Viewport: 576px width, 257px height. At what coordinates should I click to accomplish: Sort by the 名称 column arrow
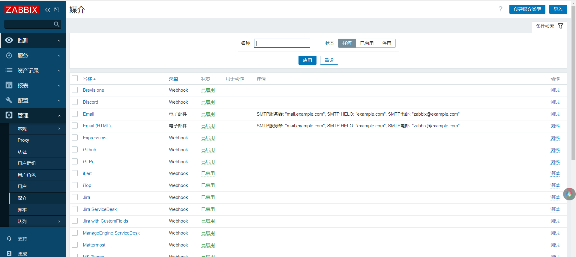[94, 79]
